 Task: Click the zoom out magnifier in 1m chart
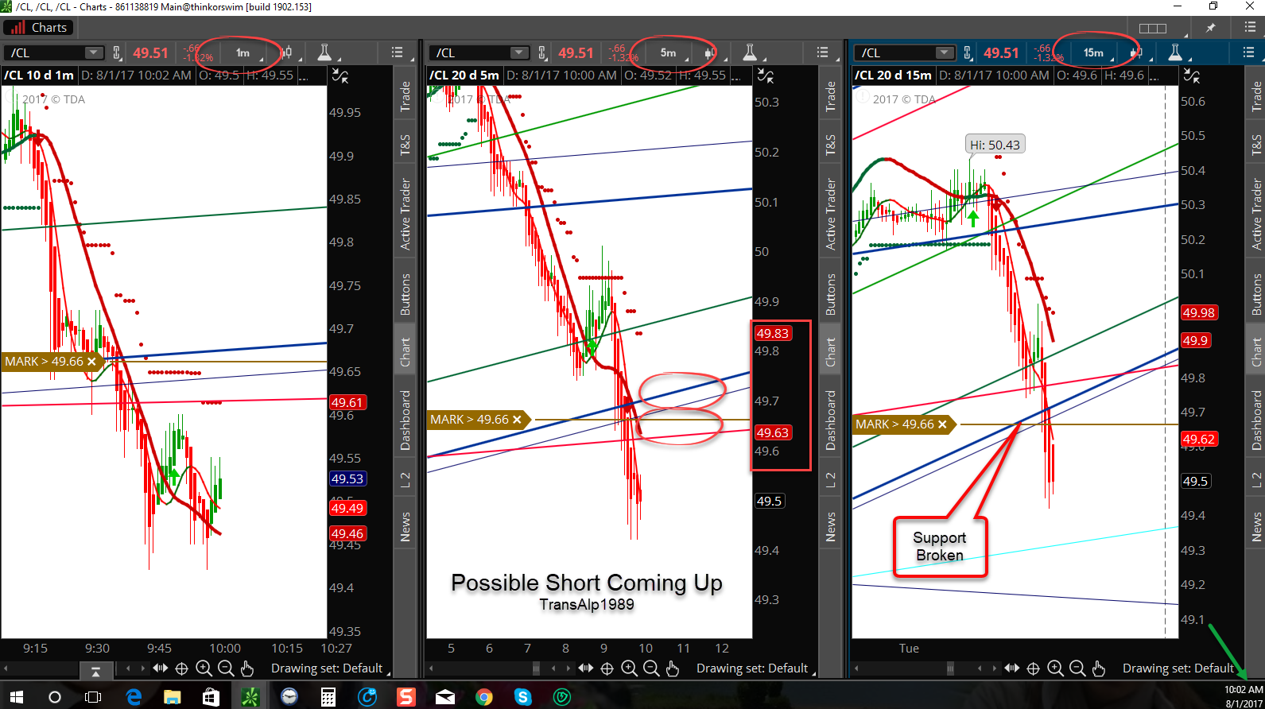225,668
